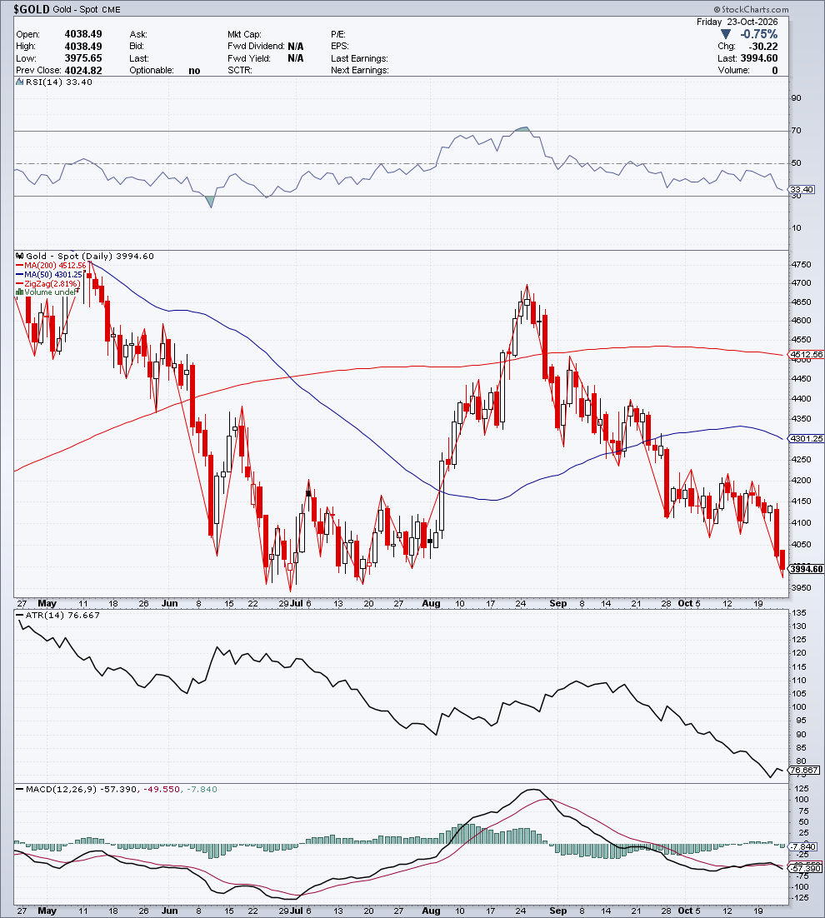Click the green -7.840 histogram value in MACD label
The image size is (825, 918).
tap(202, 790)
